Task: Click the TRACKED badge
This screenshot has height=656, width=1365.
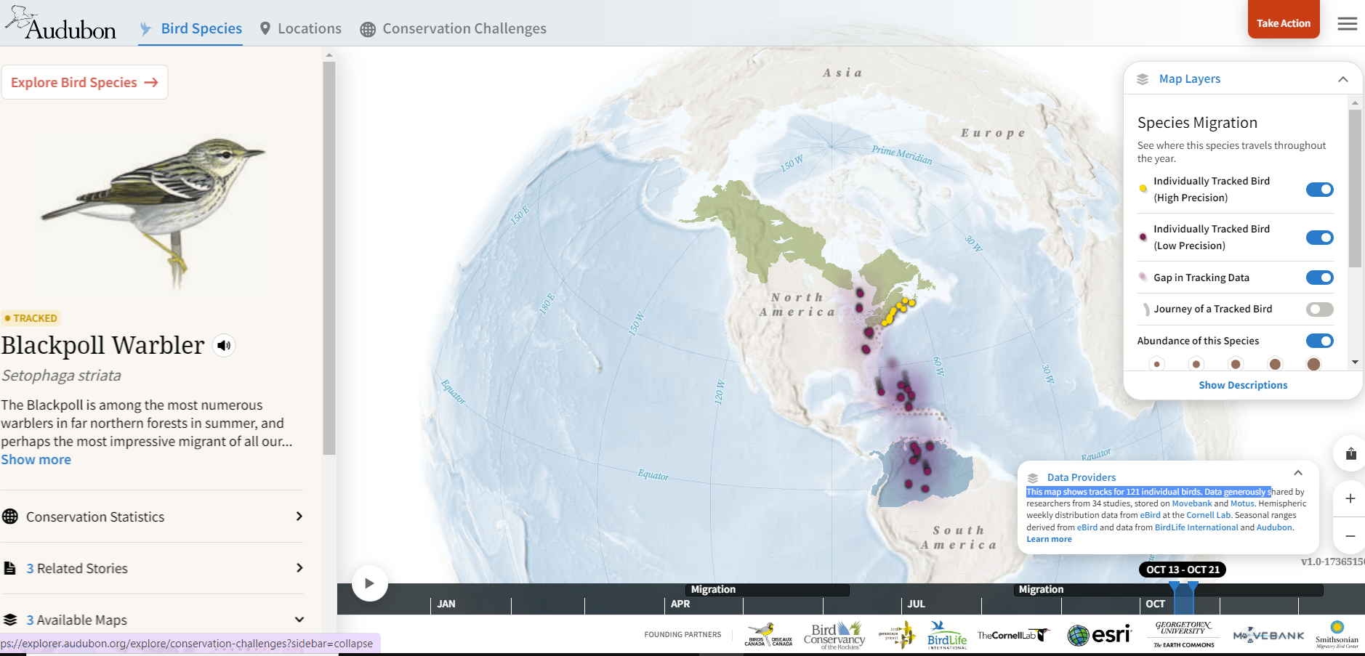Action: coord(31,318)
